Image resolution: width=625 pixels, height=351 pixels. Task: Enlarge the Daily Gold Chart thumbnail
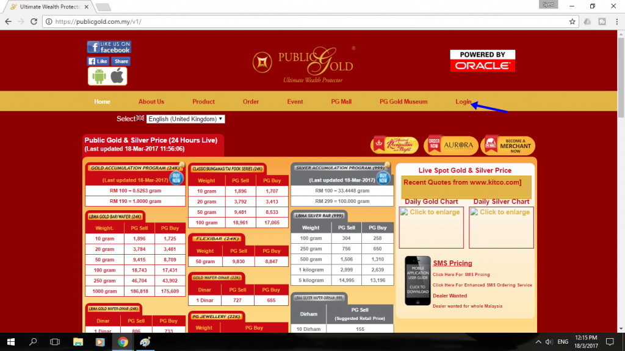tap(432, 228)
